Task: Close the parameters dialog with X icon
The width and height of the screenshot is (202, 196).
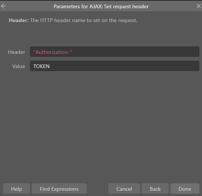Action: (199, 6)
